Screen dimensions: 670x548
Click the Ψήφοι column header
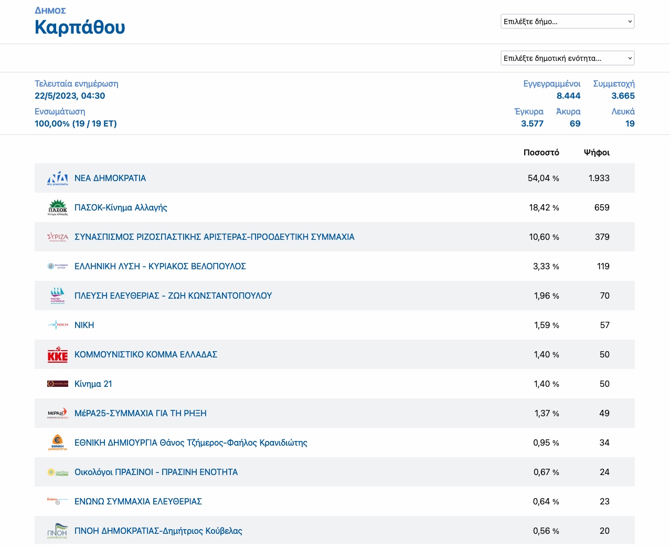pyautogui.click(x=597, y=152)
